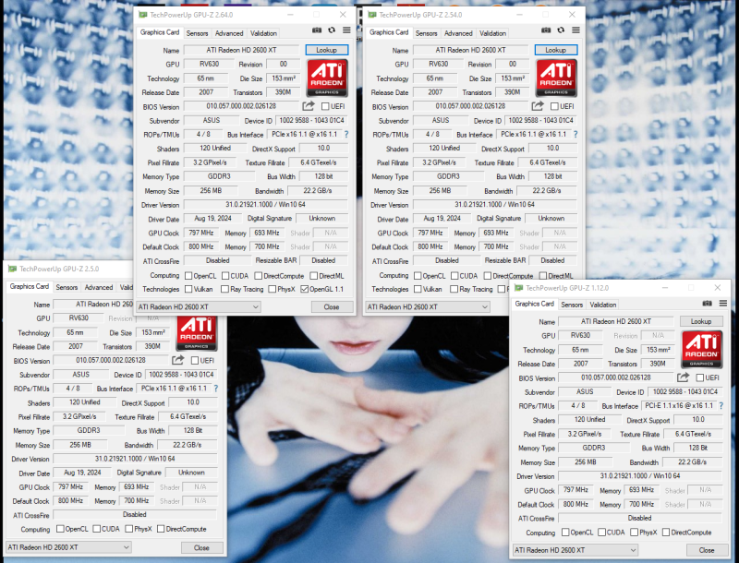This screenshot has height=563, width=739.
Task: Click the title bar app icon of GPU-Z 1.12.0
Action: pyautogui.click(x=519, y=288)
